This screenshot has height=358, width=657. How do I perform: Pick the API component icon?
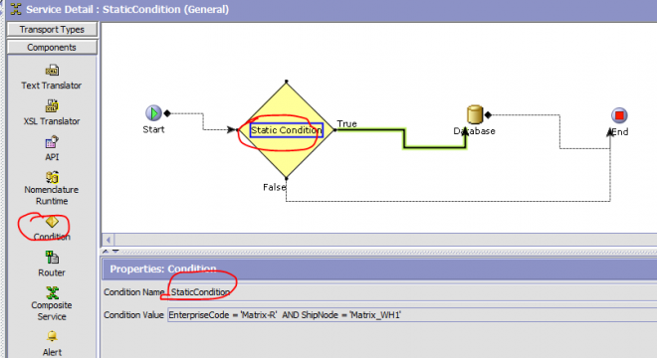(x=52, y=141)
